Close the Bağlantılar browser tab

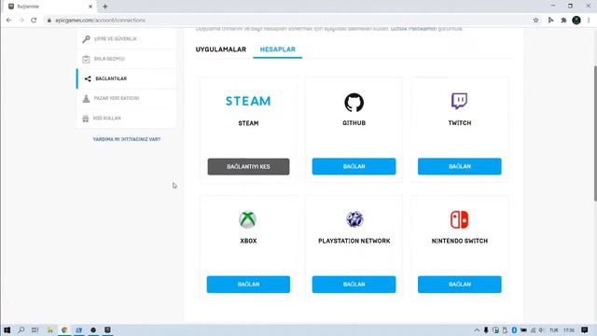click(90, 7)
